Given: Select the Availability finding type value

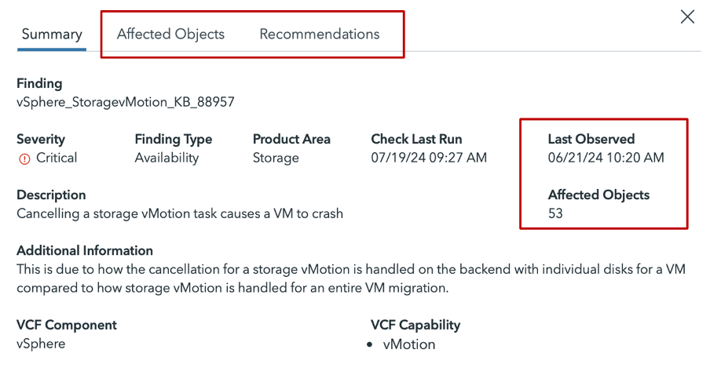Looking at the screenshot, I should [167, 158].
